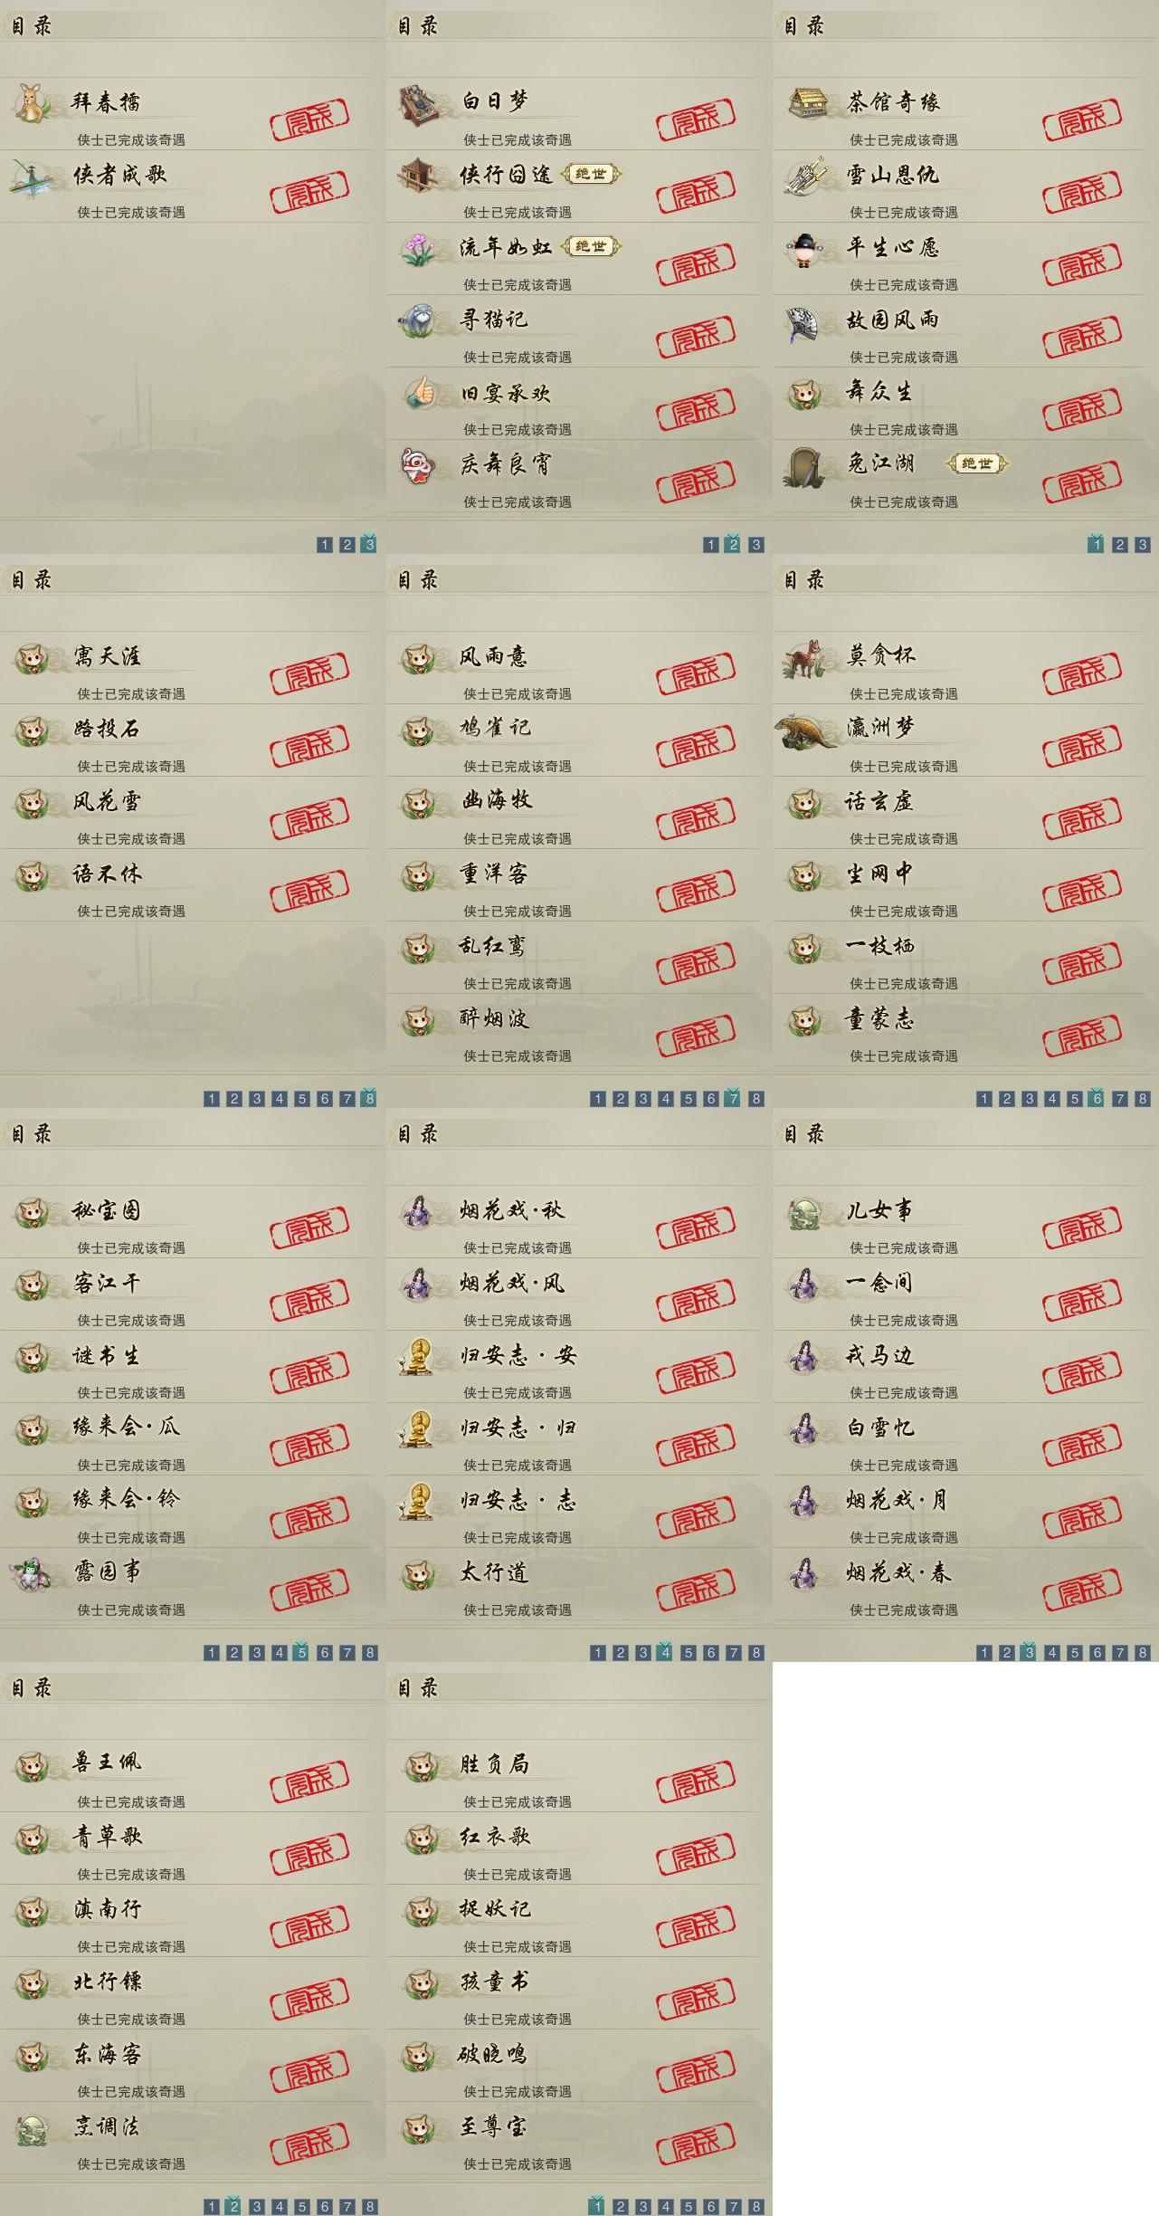Select the folding fan icon for 故园风雨

click(803, 322)
